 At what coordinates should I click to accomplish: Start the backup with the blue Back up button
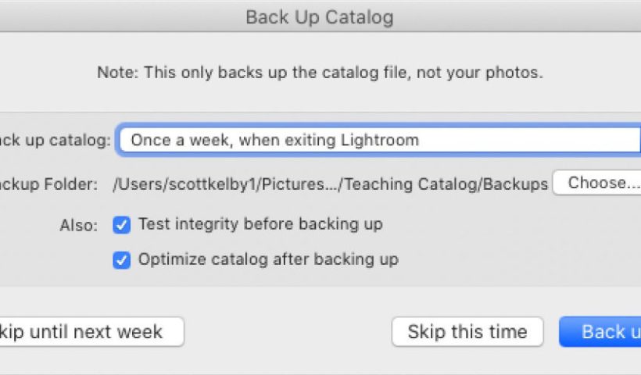coord(602,331)
